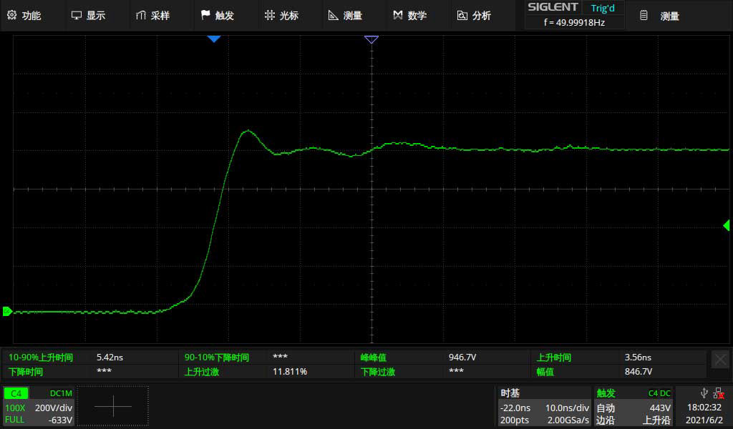Click the gear icon beside 功能
The image size is (733, 429).
11,16
